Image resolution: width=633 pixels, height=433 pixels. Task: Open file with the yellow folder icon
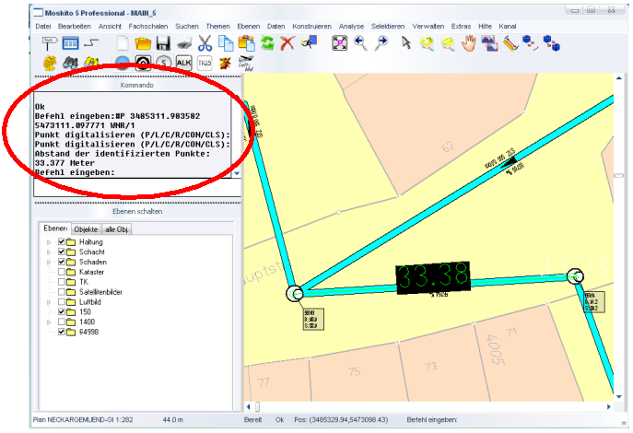[142, 43]
